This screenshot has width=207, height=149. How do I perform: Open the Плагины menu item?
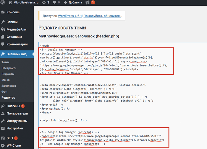[13, 106]
